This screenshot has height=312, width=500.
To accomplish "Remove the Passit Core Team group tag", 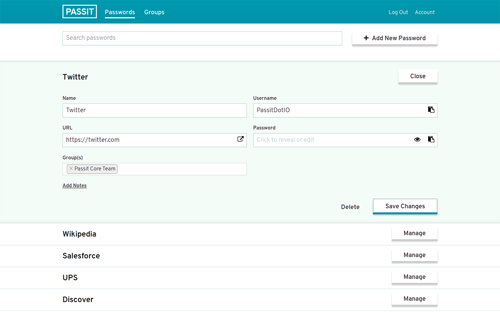I will [x=71, y=169].
